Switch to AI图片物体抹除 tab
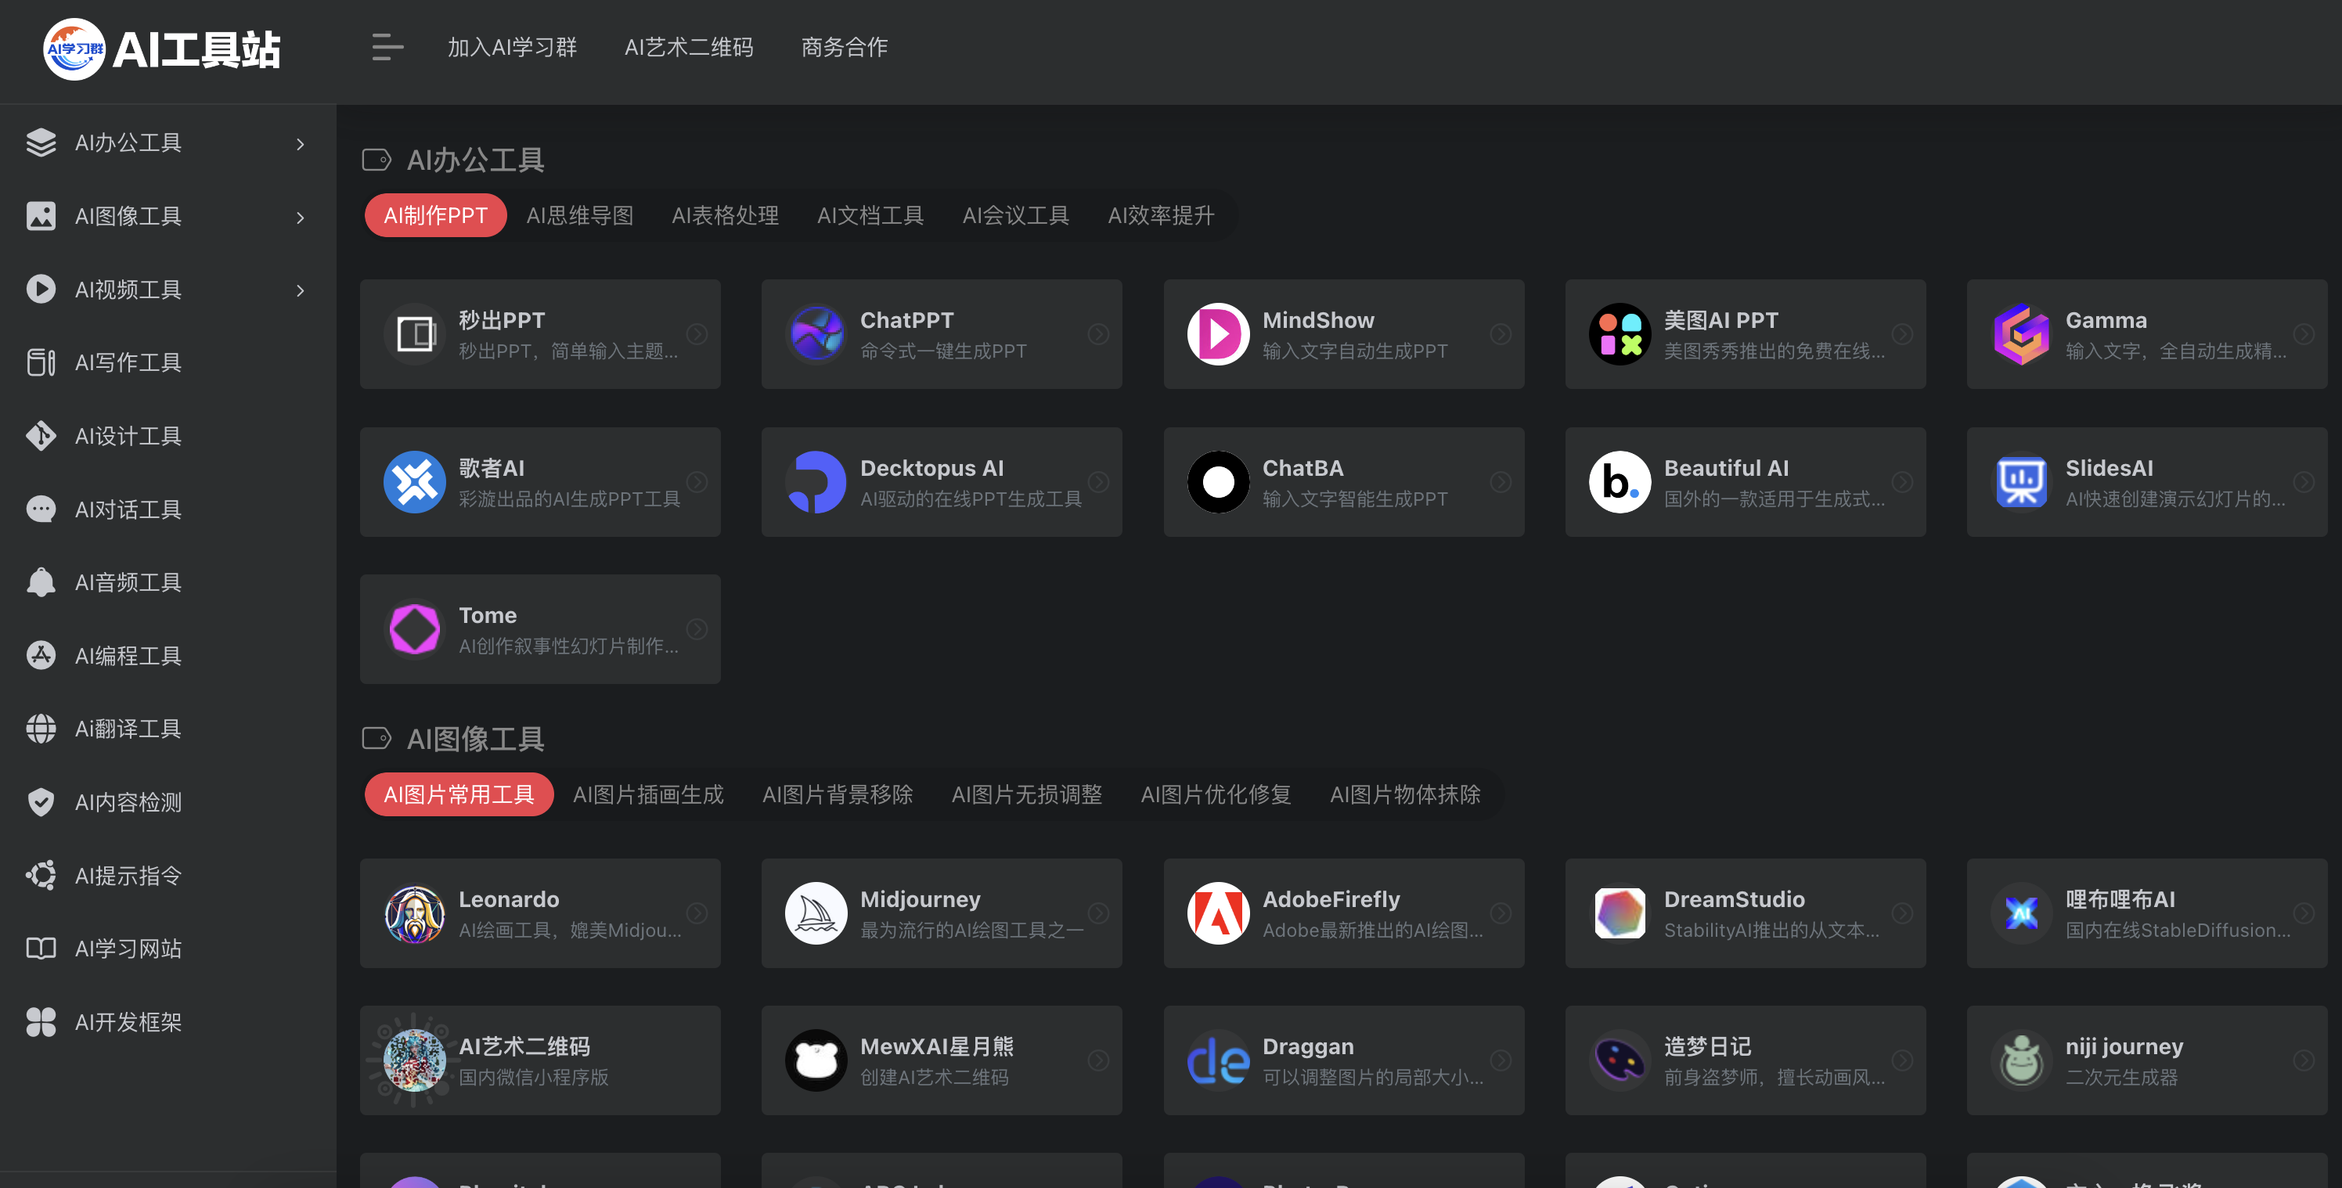2342x1188 pixels. point(1405,794)
